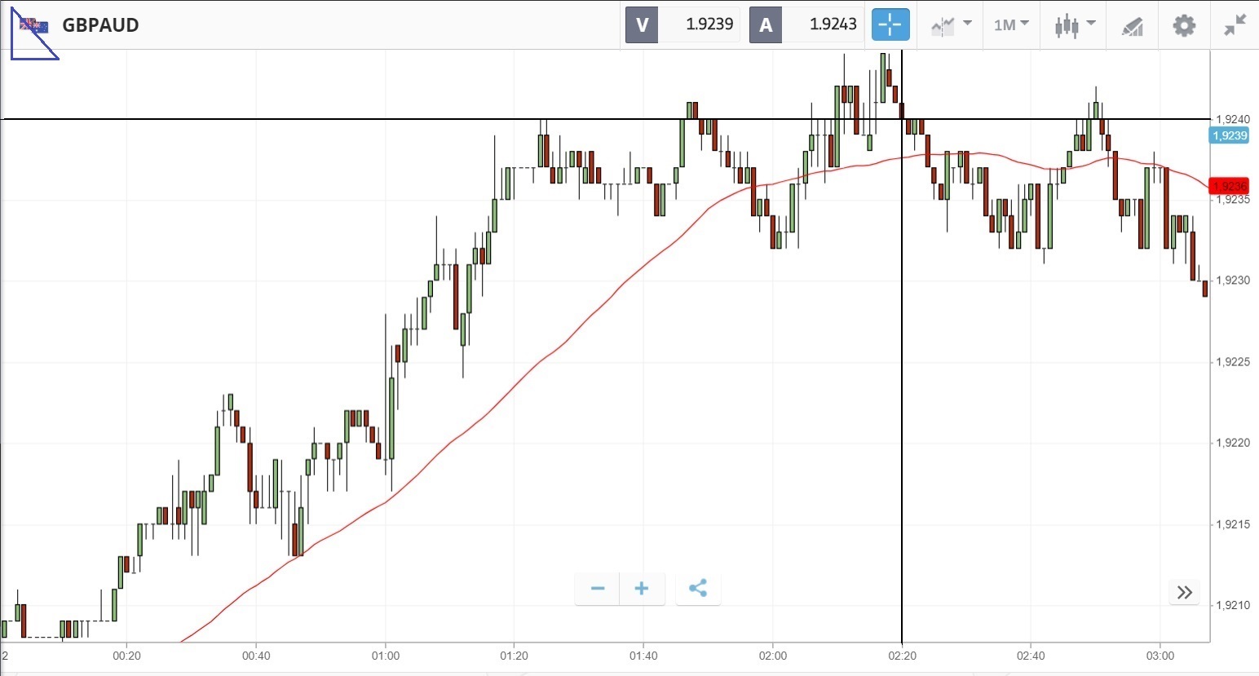Screen dimensions: 1259x676
Task: Click the GBPAUD instrument name
Action: [x=100, y=25]
